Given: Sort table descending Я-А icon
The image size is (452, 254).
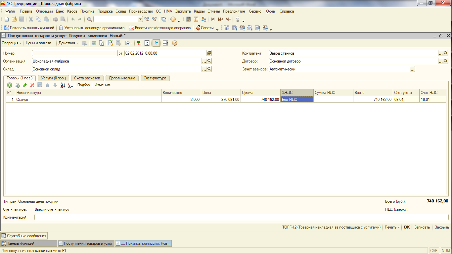Looking at the screenshot, I should pos(70,85).
